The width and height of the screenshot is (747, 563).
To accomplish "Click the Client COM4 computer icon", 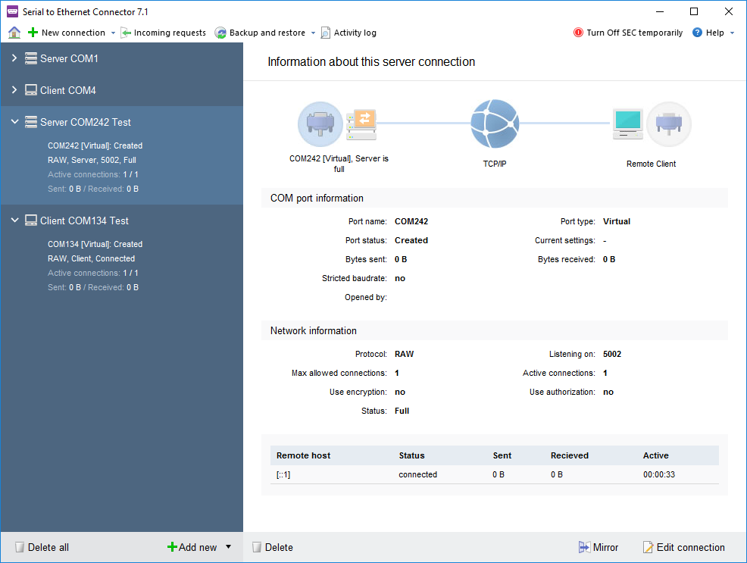I will click(31, 90).
